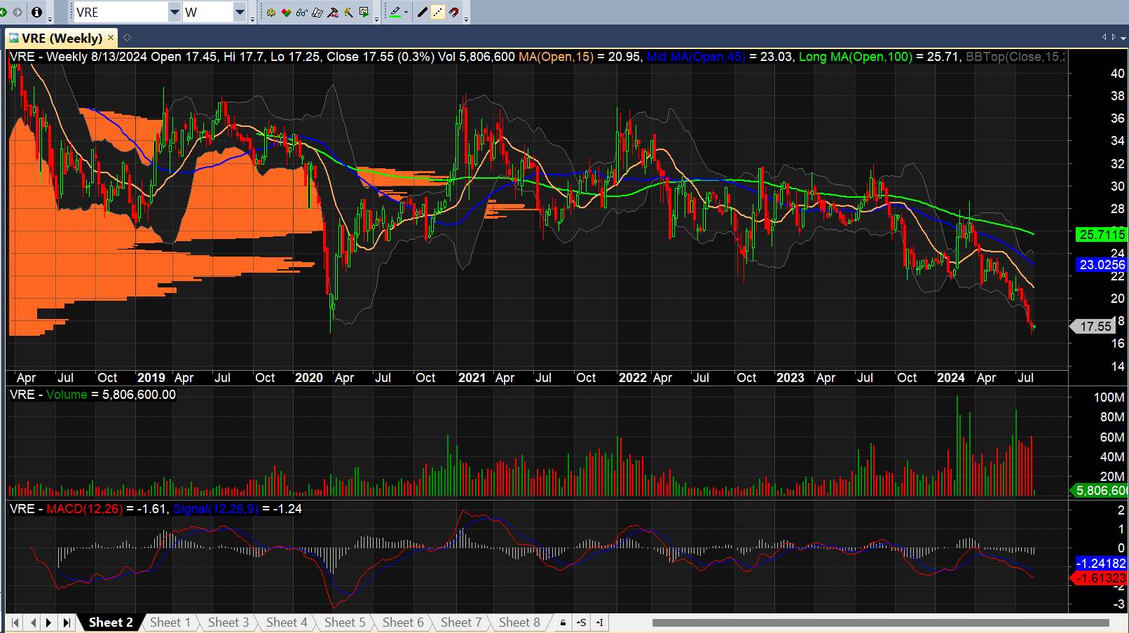The height and width of the screenshot is (633, 1129).
Task: Toggle the dotted line drawing mode
Action: pos(438,12)
